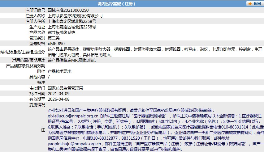
Task: Select model value uMR 890
Action: [x=56, y=44]
